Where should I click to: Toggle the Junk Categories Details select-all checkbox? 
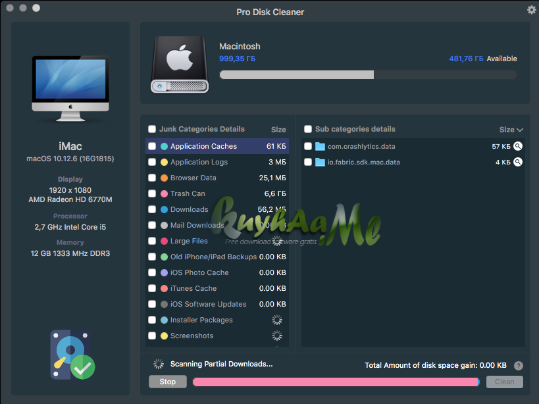click(152, 129)
